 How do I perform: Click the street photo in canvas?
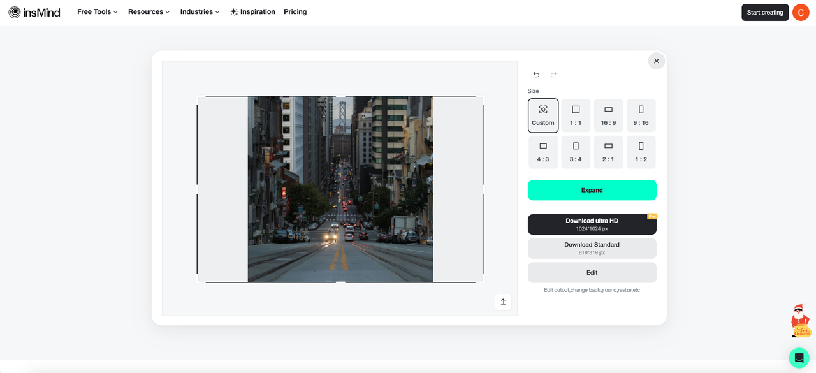340,189
